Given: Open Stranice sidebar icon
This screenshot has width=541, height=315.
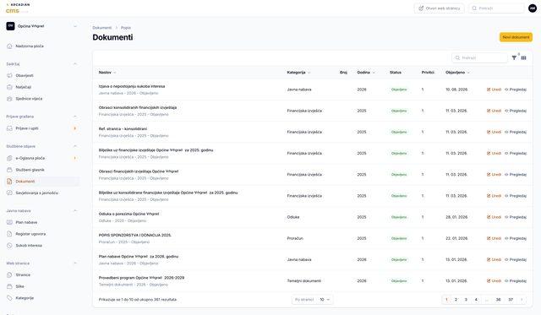Looking at the screenshot, I should [x=9, y=275].
